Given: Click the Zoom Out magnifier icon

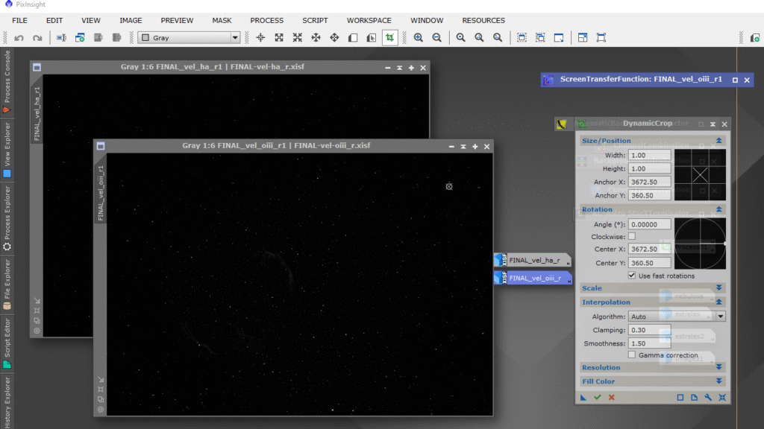Looking at the screenshot, I should (437, 38).
